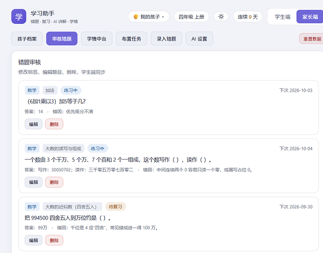Click the 学习助手 title
Screen dimensions: 323x253
(x=43, y=13)
